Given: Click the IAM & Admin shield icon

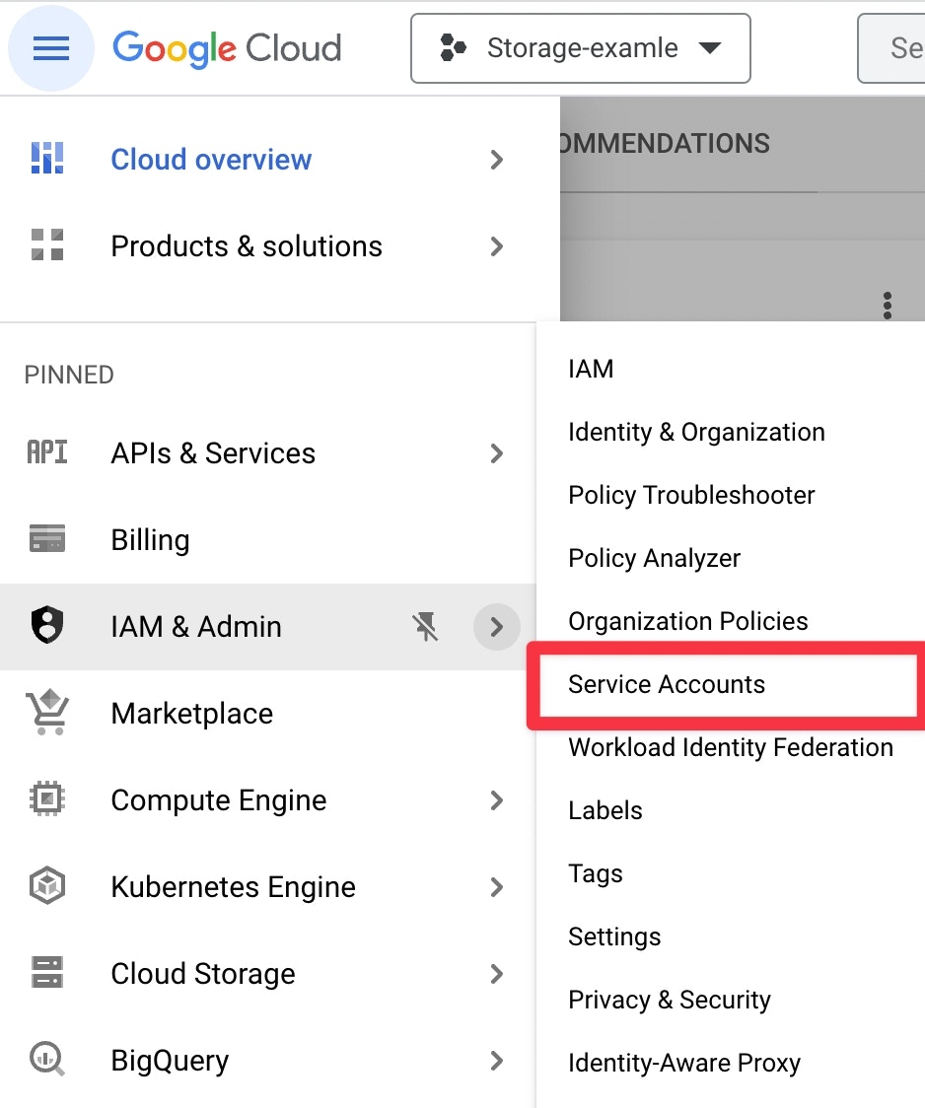Looking at the screenshot, I should click(x=47, y=625).
